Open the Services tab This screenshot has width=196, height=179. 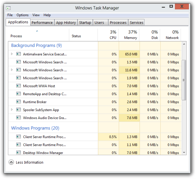tap(136, 23)
